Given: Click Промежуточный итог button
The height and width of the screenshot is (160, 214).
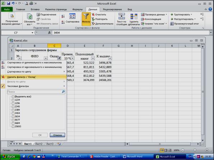Looking at the screenshot, I should pos(185,24).
